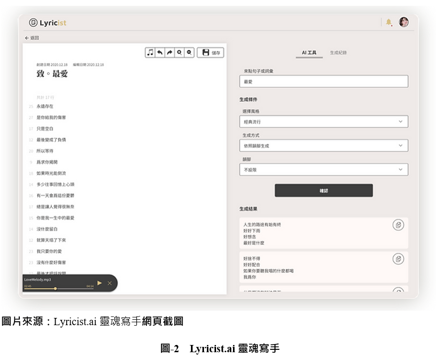Zoom out on the lyrics editor
Image resolution: width=436 pixels, height=358 pixels.
coord(189,52)
